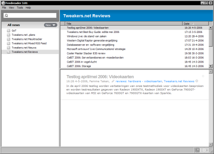
Task: Click the RSS icon beside Tweakers.net Nieuws
Action: [9, 48]
